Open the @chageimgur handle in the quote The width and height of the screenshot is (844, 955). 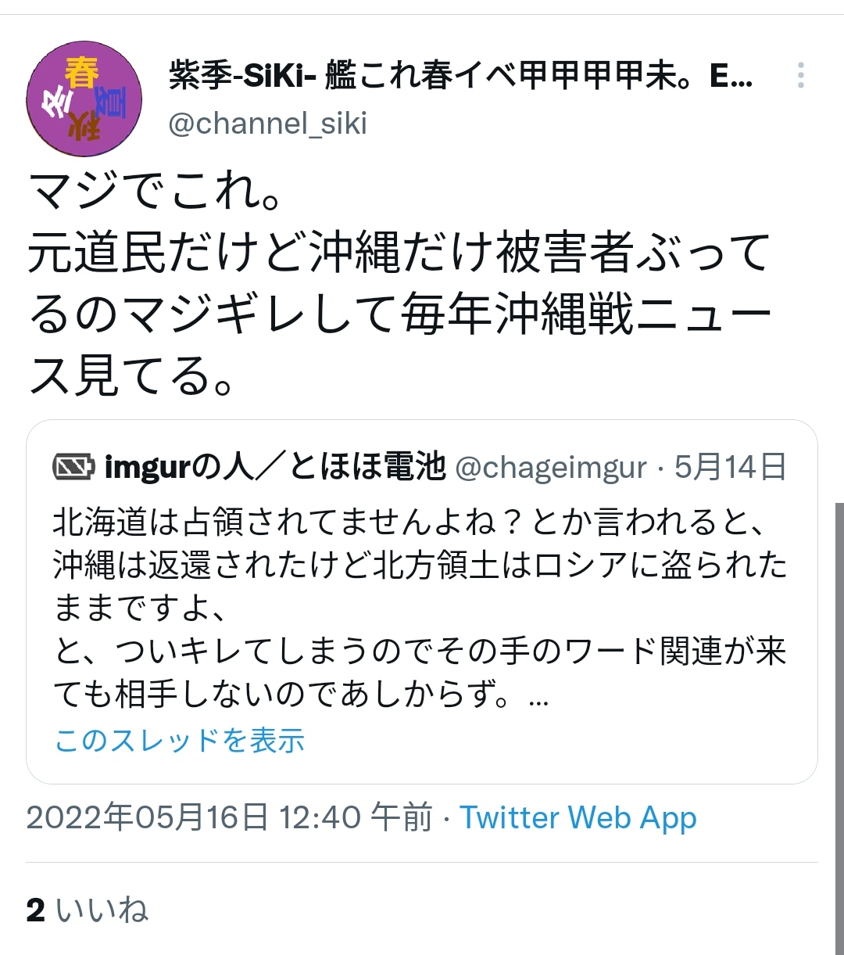pos(550,468)
